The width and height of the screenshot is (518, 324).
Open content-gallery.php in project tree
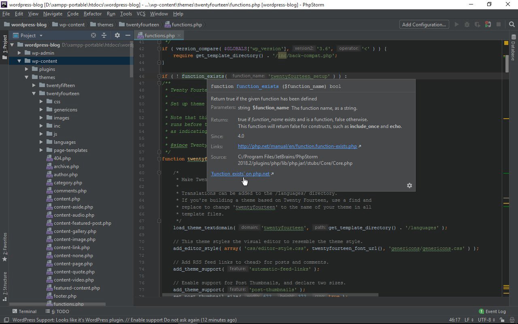[75, 231]
